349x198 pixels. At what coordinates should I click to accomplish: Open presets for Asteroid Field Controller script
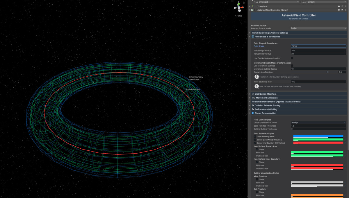point(342,10)
